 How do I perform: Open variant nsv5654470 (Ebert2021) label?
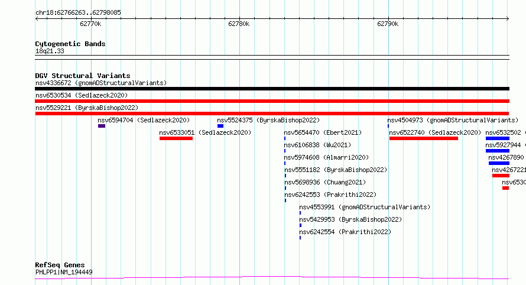323,132
